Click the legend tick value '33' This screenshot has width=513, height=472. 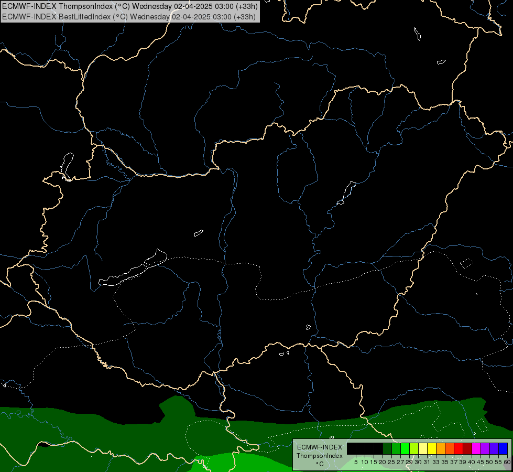(436, 462)
